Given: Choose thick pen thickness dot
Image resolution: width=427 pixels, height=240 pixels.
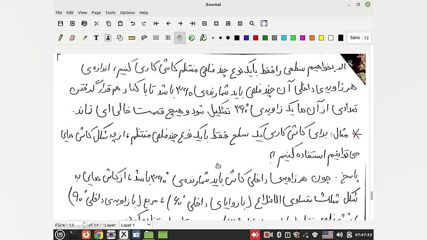Looking at the screenshot, I should click(x=228, y=38).
